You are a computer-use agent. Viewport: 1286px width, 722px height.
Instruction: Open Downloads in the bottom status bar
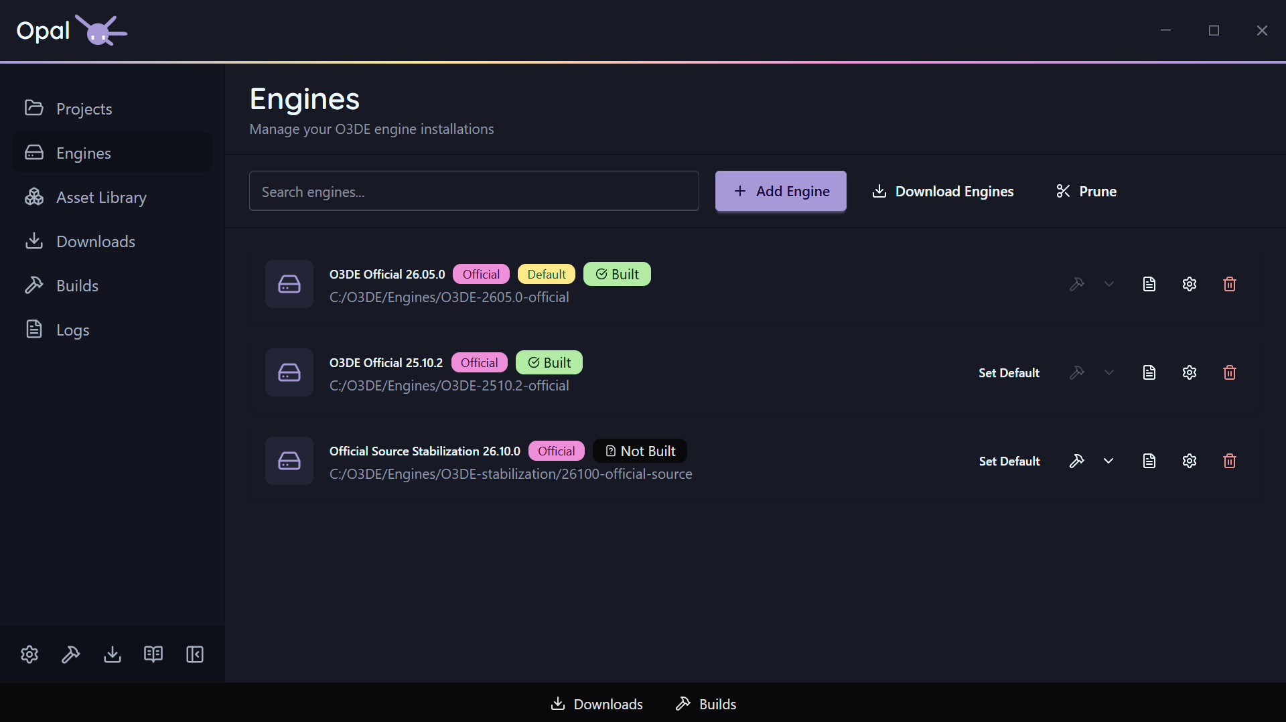pos(596,704)
